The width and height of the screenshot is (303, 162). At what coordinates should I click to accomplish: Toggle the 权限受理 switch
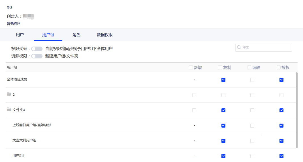click(37, 49)
